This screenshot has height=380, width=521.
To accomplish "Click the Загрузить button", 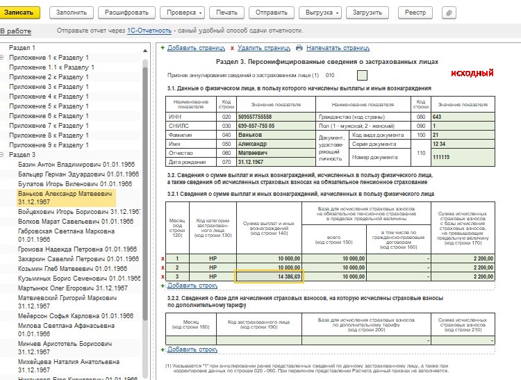I will [x=367, y=13].
